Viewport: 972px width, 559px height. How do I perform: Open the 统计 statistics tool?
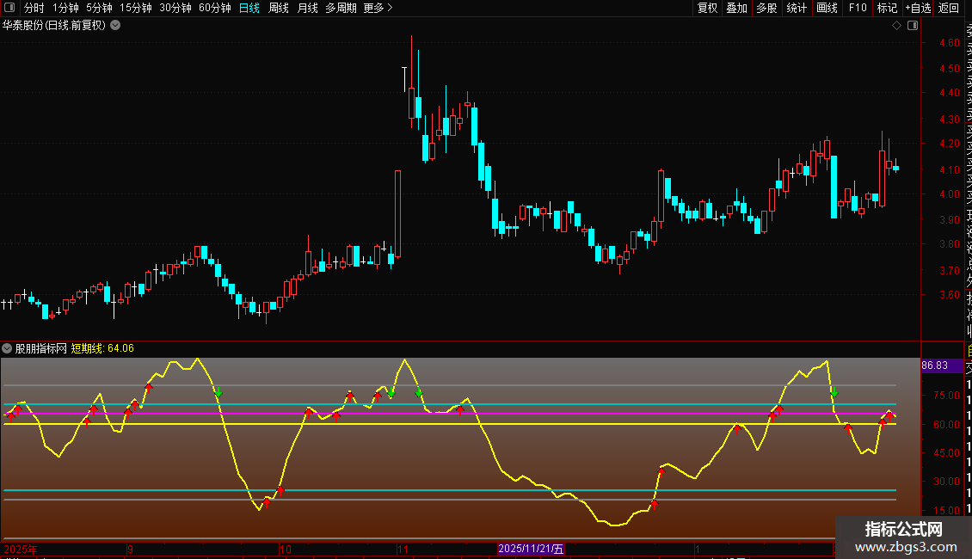797,8
